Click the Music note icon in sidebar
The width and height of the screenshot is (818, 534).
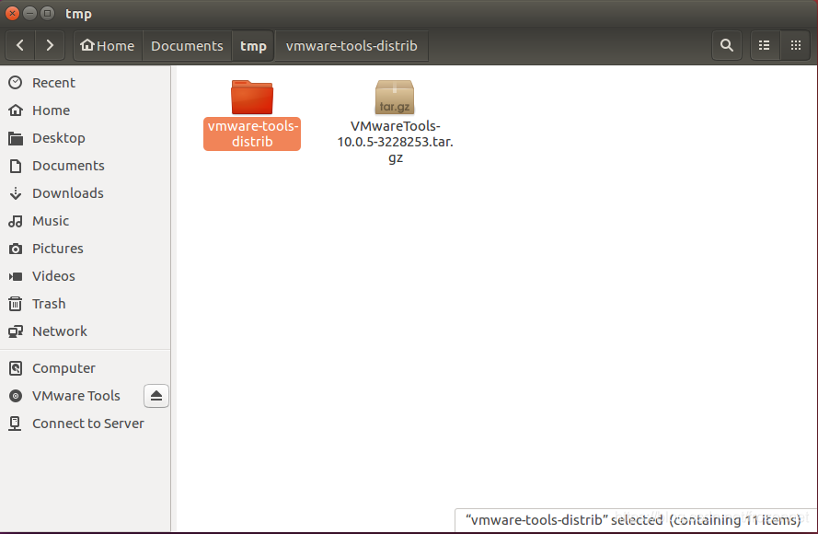coord(16,221)
